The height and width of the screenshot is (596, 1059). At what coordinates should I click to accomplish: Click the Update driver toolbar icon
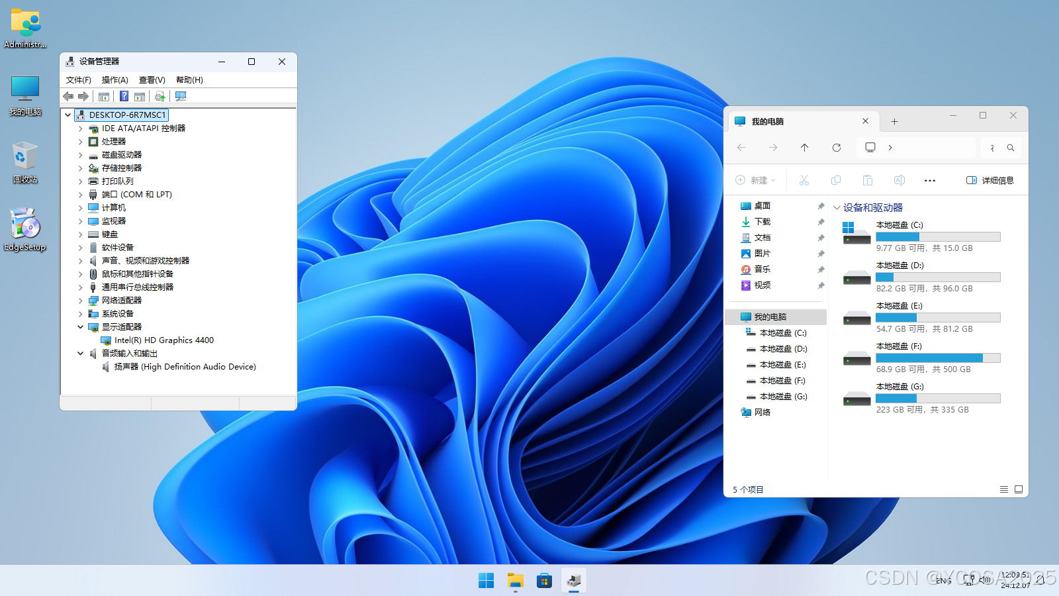click(160, 97)
